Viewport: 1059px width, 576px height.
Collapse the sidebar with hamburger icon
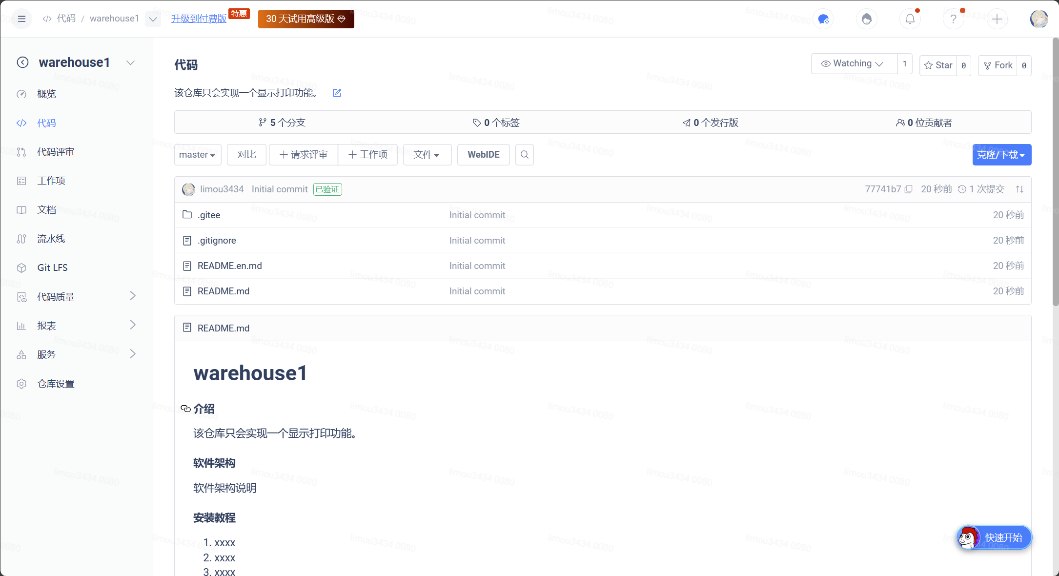21,19
